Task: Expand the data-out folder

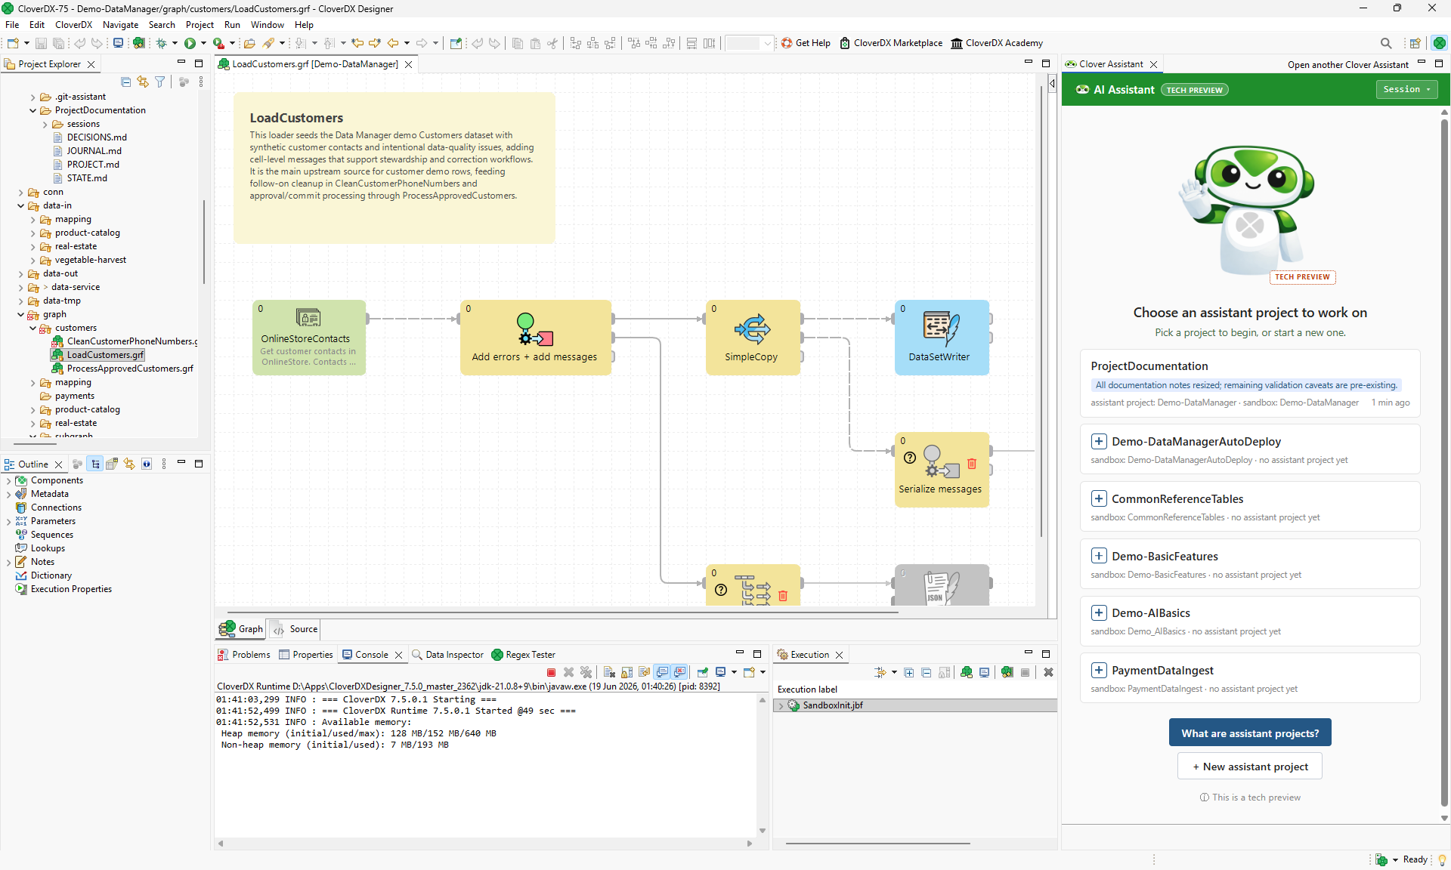Action: 20,273
